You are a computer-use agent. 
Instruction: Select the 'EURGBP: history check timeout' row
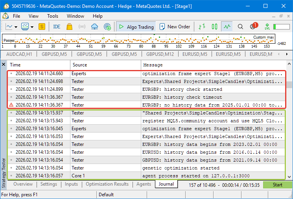click(146, 97)
